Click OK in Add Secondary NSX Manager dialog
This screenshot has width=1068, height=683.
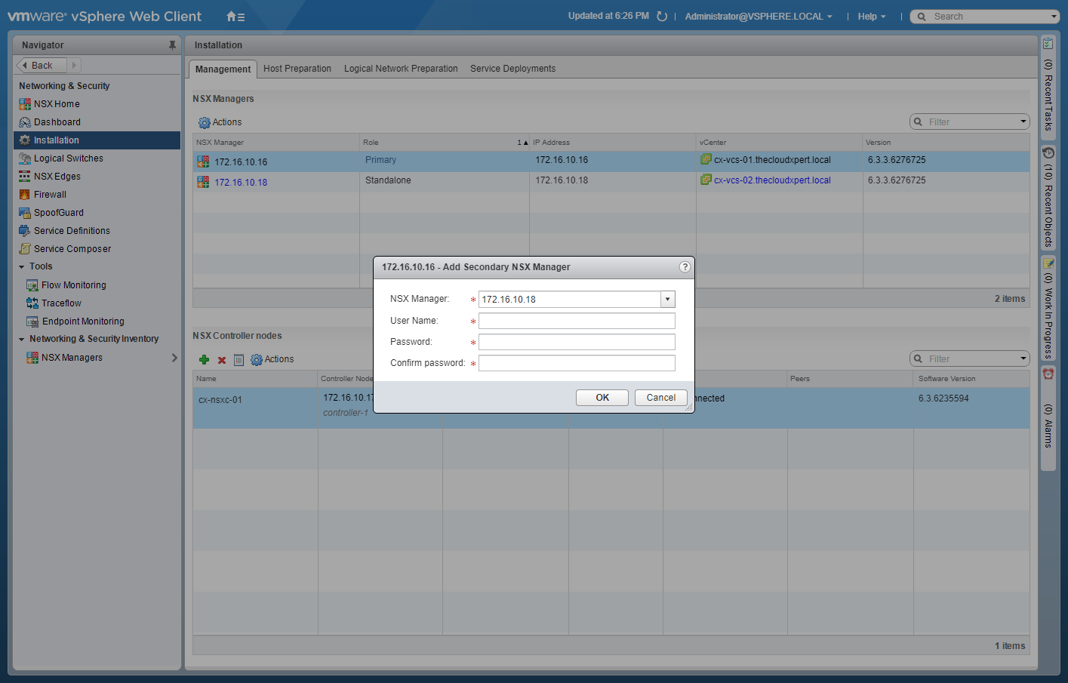(602, 398)
